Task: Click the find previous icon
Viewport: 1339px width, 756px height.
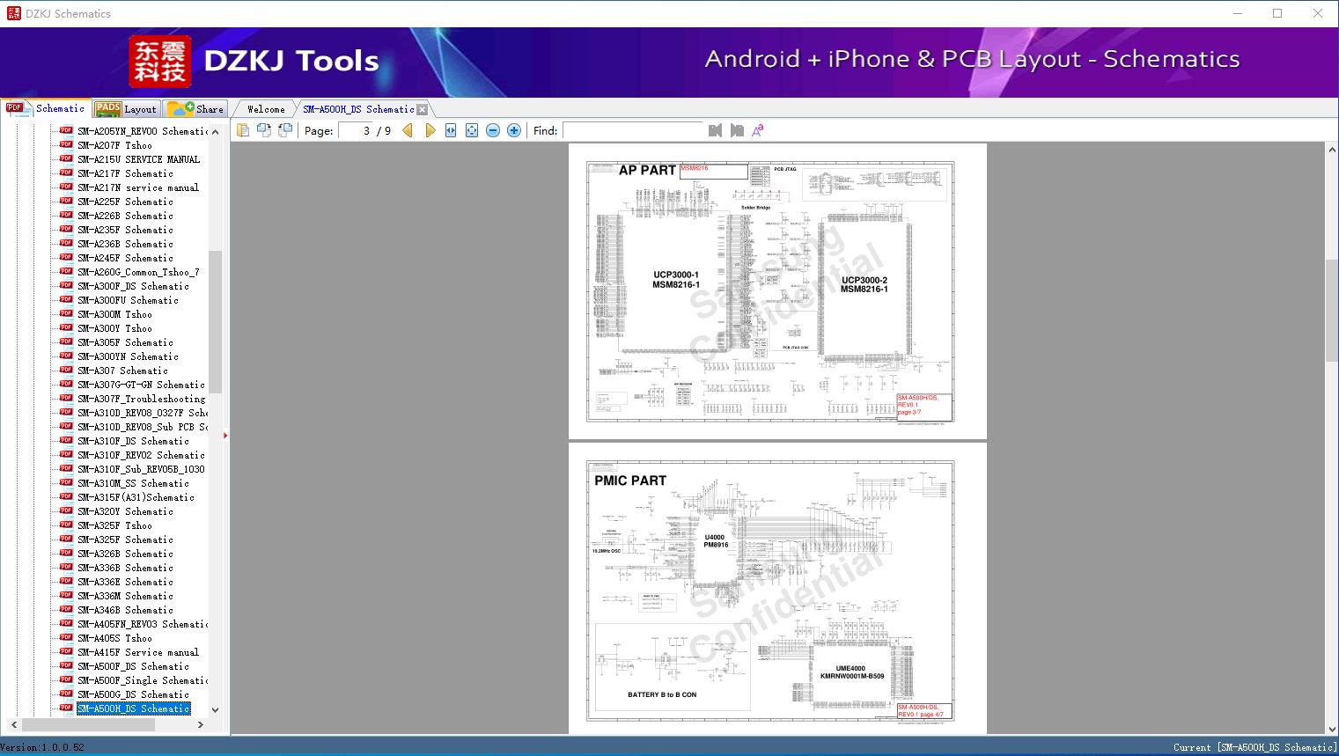Action: coord(715,130)
